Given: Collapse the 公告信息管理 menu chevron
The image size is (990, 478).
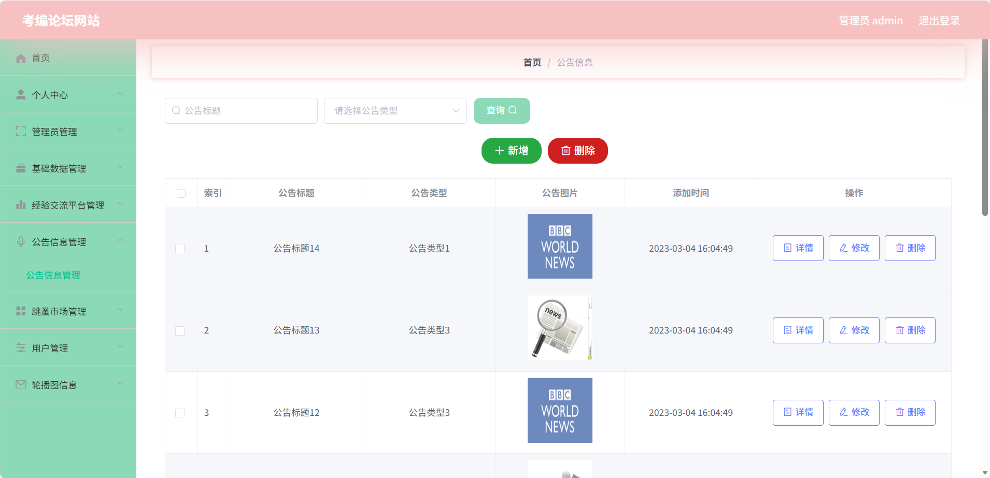Looking at the screenshot, I should 120,240.
